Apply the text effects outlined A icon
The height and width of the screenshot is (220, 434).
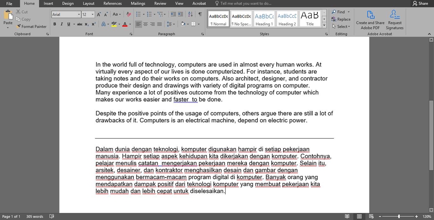pos(104,24)
